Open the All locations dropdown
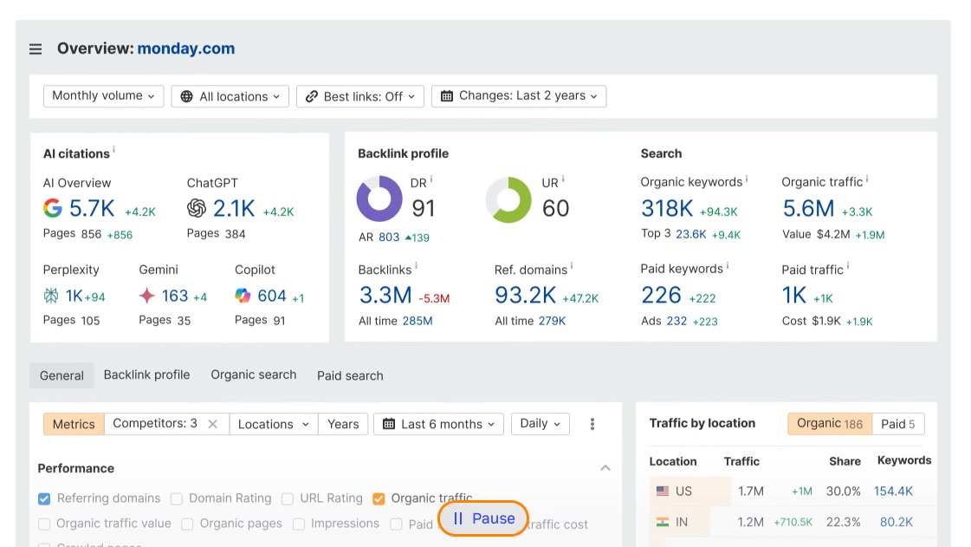Viewport: 971px width, 547px height. pos(230,96)
